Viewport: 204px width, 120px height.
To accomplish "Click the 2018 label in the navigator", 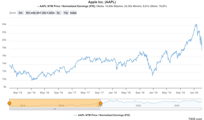I will click(61, 106).
